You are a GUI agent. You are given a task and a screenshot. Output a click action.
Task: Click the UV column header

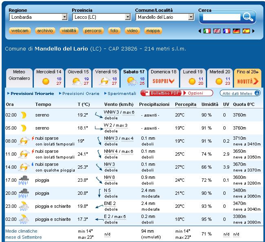pos(226,105)
